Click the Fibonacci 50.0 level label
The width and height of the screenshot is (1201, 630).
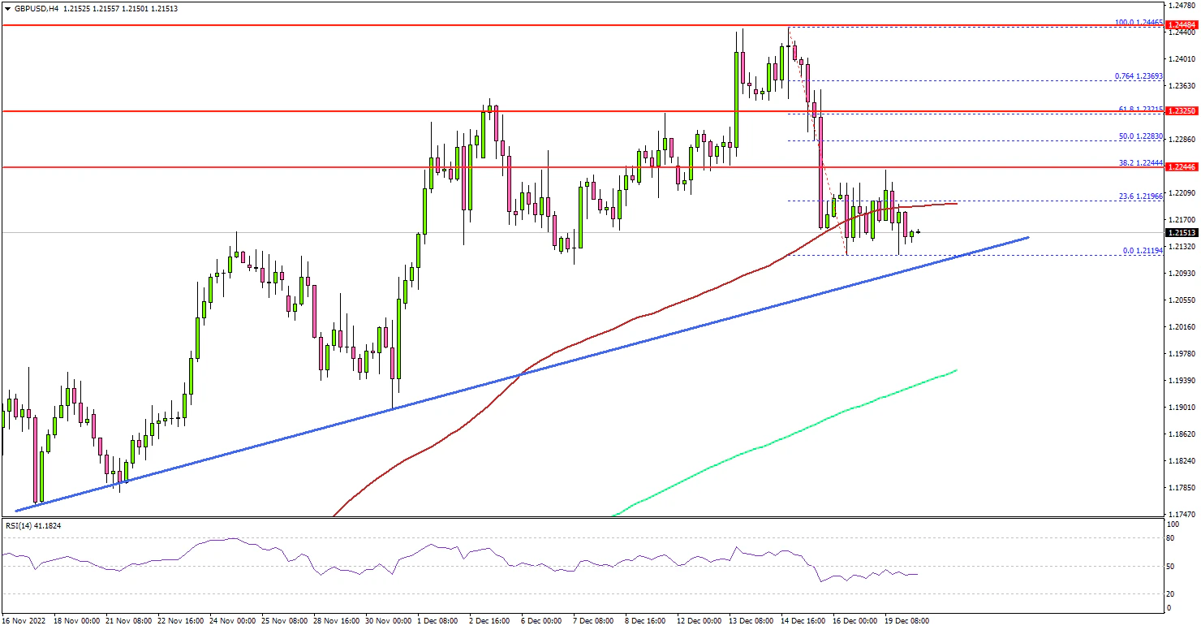pyautogui.click(x=1140, y=136)
